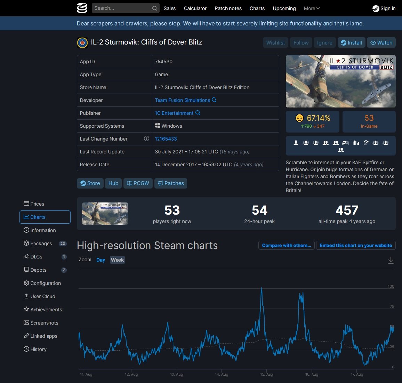This screenshot has width=402, height=383.
Task: Click the search magnifier icon
Action: [155, 8]
